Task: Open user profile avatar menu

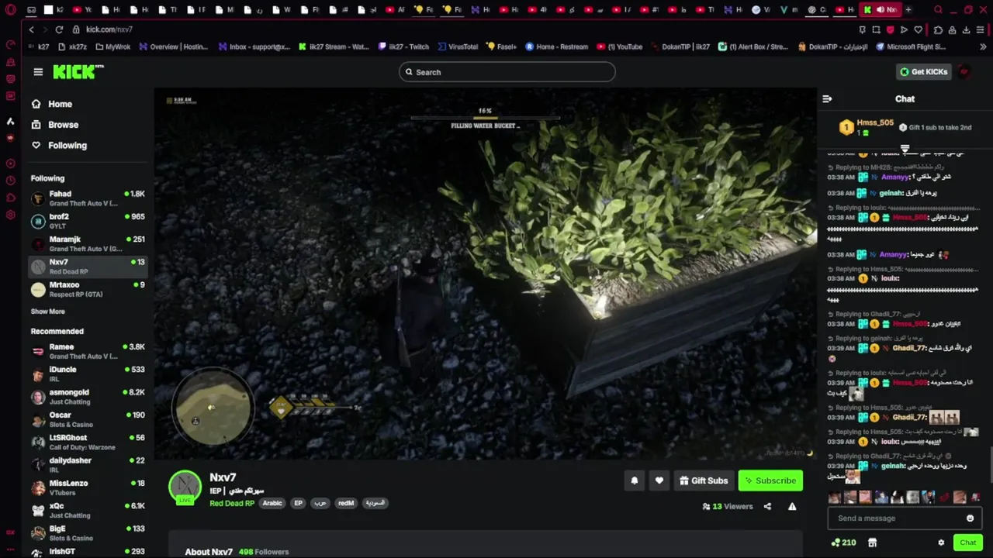Action: (x=964, y=72)
